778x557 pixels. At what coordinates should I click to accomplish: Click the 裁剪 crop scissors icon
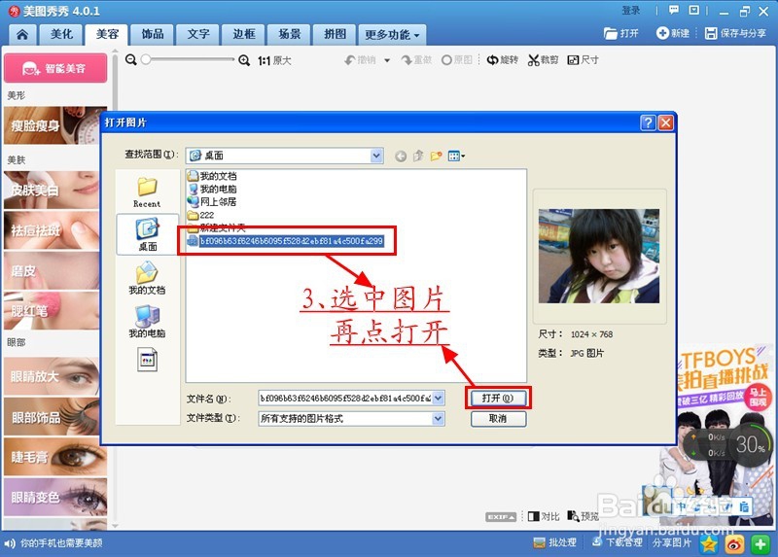[533, 60]
